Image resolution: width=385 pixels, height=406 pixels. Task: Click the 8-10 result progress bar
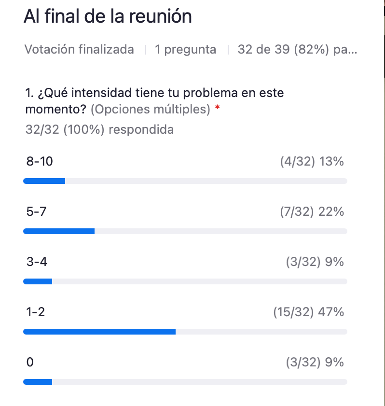coord(185,181)
